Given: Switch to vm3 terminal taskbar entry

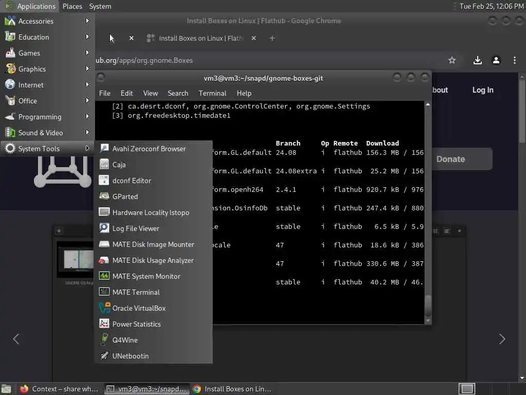Looking at the screenshot, I should pos(146,389).
